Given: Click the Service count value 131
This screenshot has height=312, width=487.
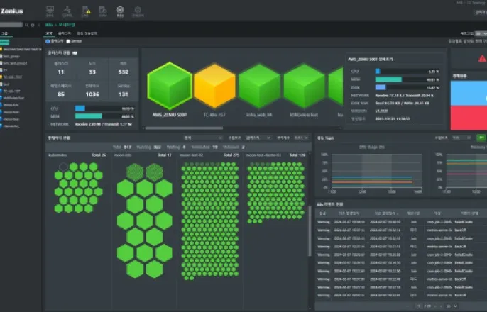Looking at the screenshot, I should pos(124,94).
